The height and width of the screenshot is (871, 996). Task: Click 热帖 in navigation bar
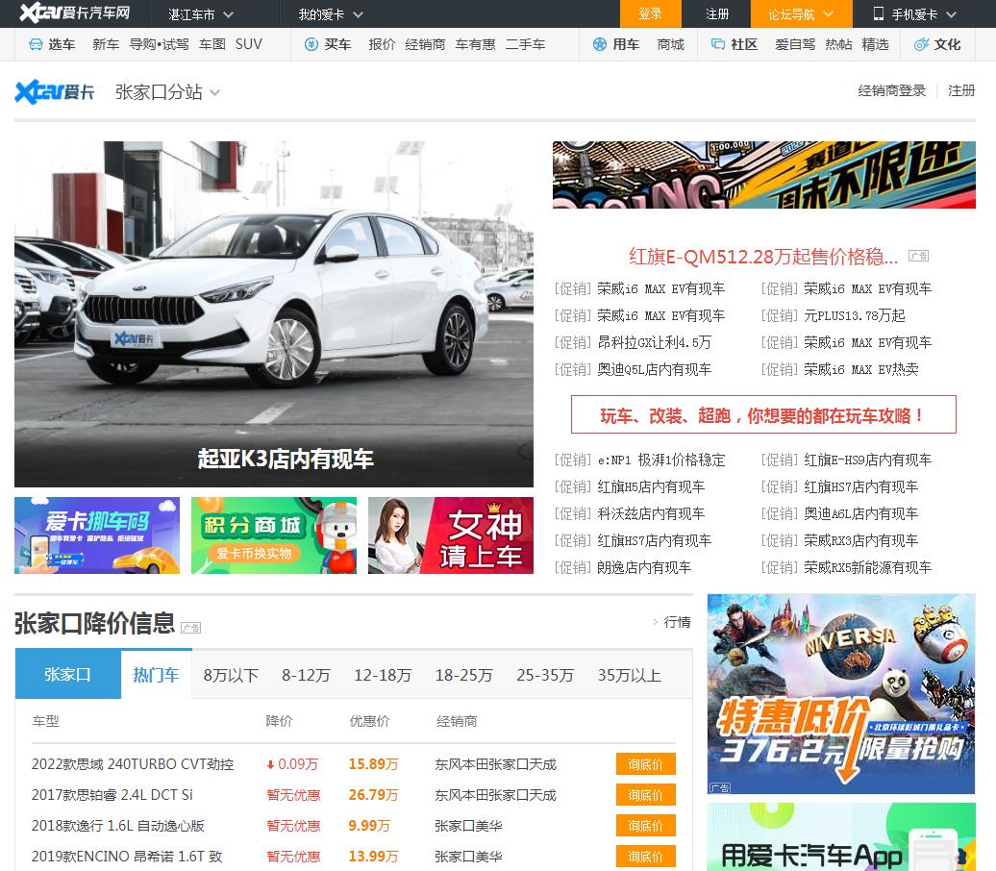838,44
